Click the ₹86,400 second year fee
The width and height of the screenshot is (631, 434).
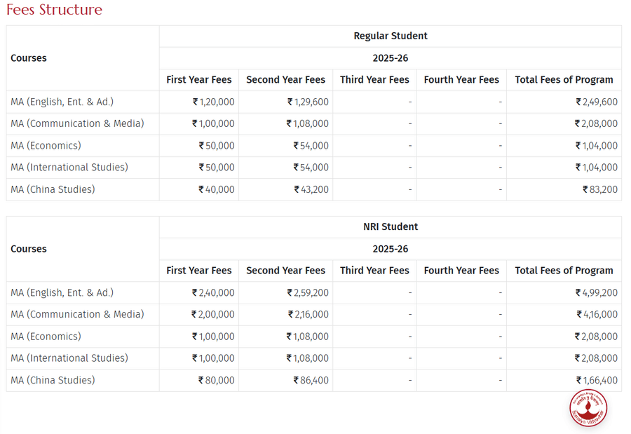[x=311, y=380]
